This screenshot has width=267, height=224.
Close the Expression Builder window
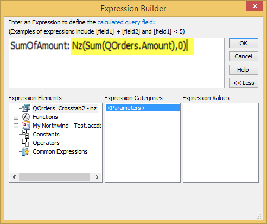[255, 6]
